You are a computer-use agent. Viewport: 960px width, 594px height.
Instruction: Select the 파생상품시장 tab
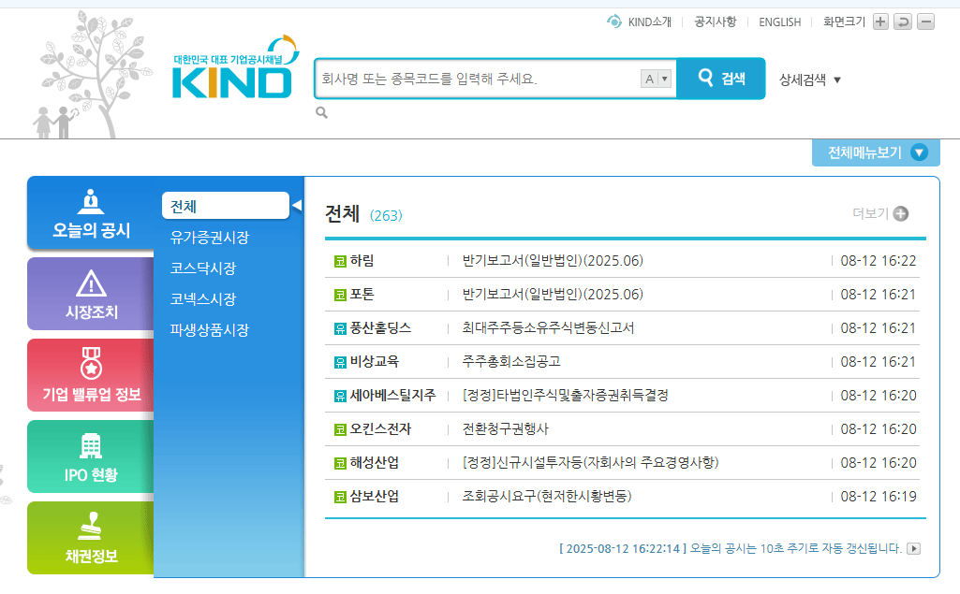(210, 329)
